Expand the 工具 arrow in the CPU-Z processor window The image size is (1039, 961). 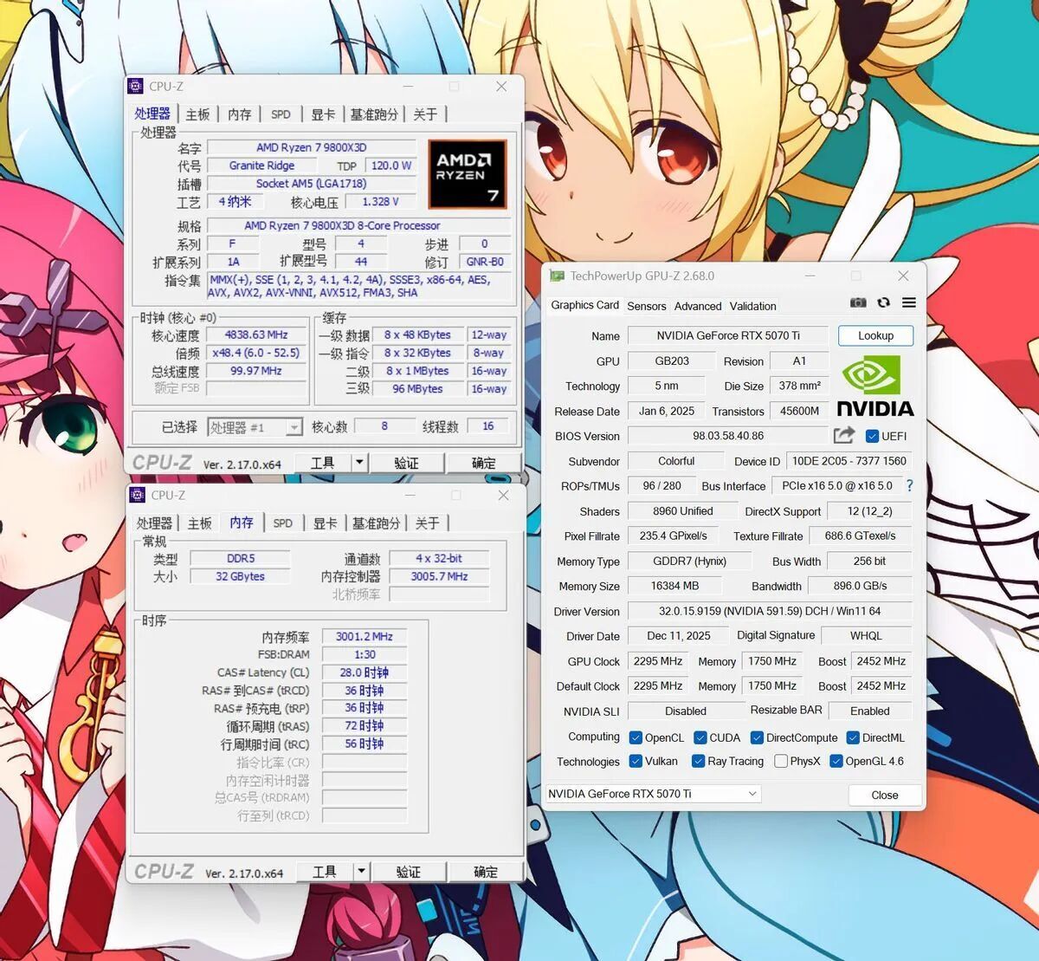360,463
